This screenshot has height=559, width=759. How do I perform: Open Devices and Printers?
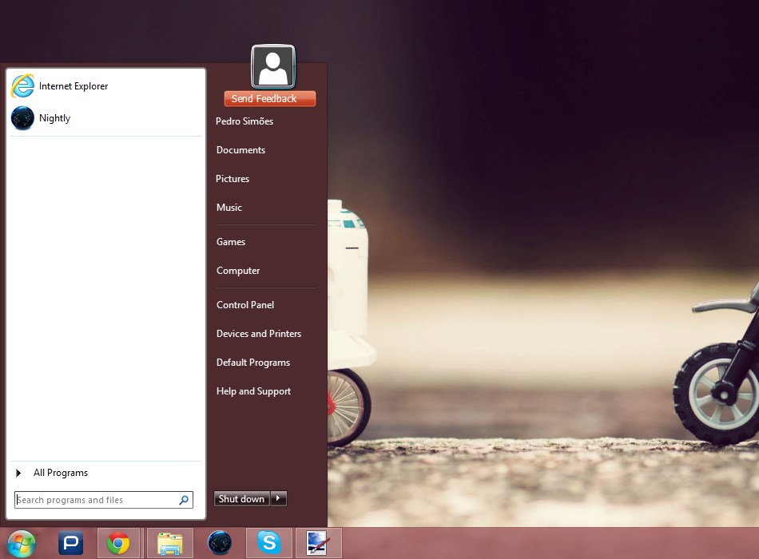259,334
